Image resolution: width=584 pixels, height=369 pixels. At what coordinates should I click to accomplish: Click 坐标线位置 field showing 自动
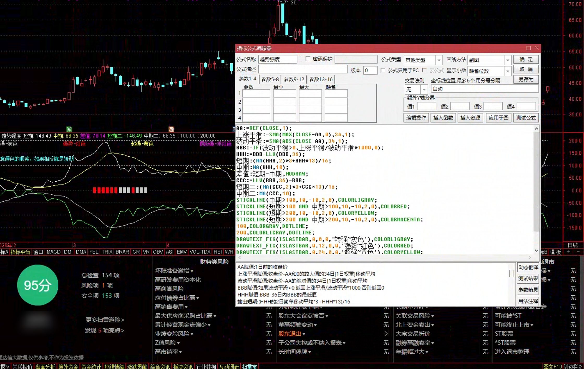(x=484, y=89)
